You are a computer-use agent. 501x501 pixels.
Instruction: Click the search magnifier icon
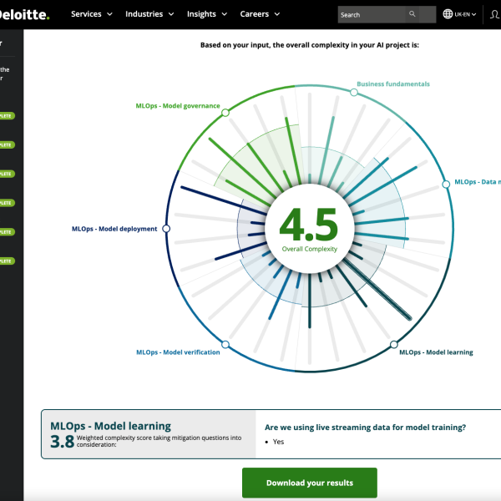[412, 14]
